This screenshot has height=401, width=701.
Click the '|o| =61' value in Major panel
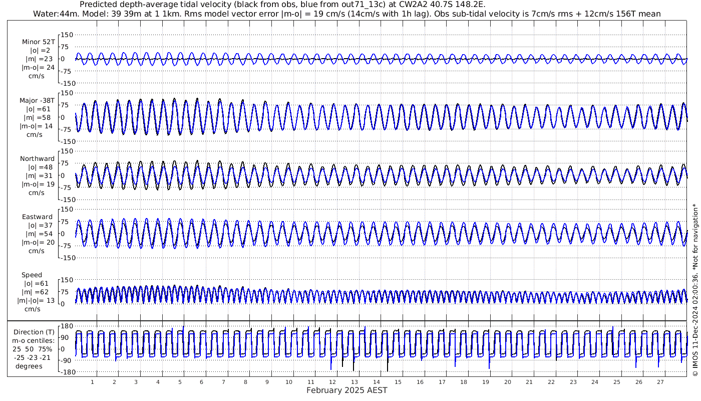point(39,109)
